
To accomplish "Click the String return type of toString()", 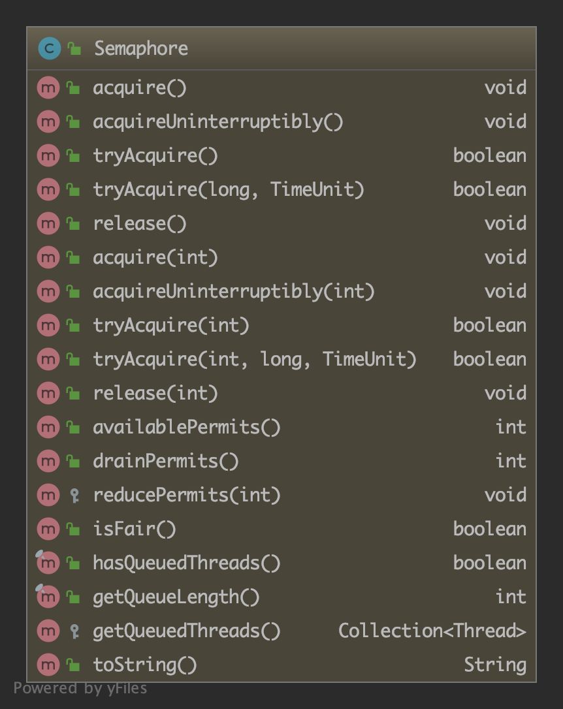I will (x=494, y=665).
